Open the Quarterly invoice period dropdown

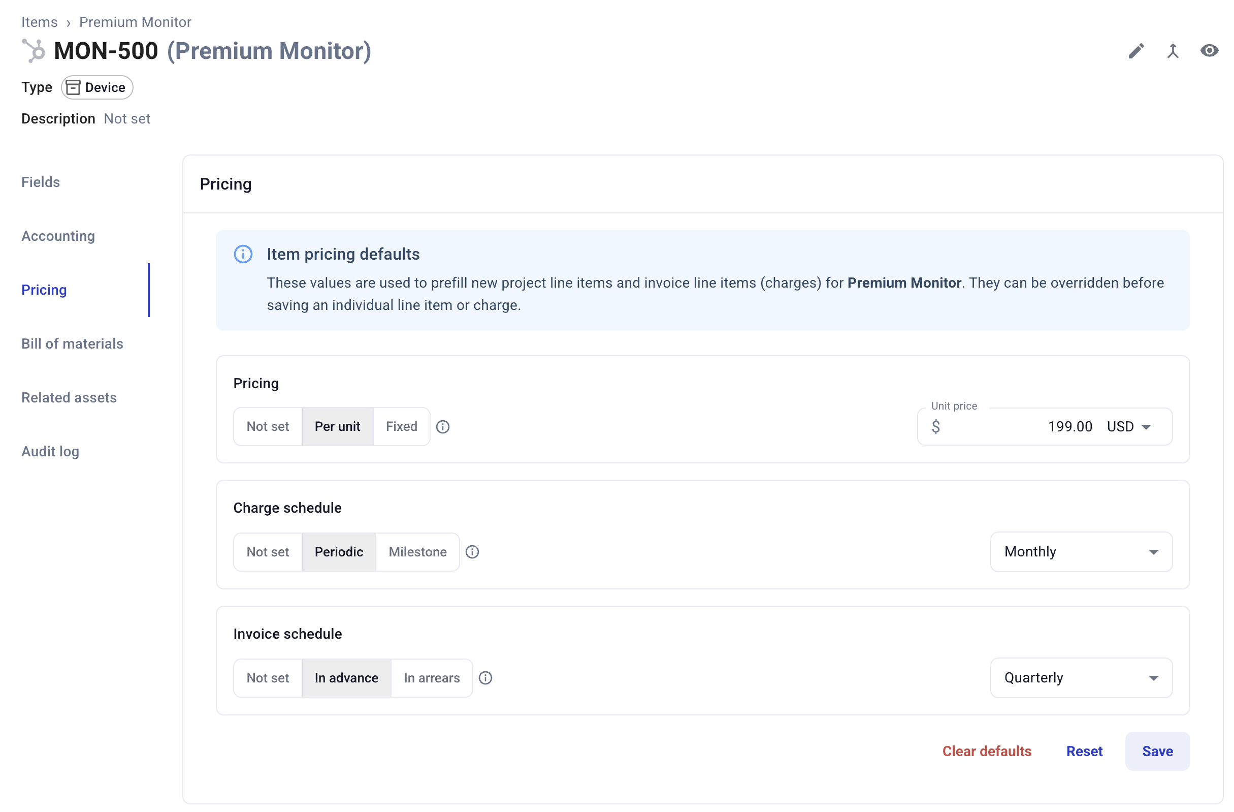1082,678
